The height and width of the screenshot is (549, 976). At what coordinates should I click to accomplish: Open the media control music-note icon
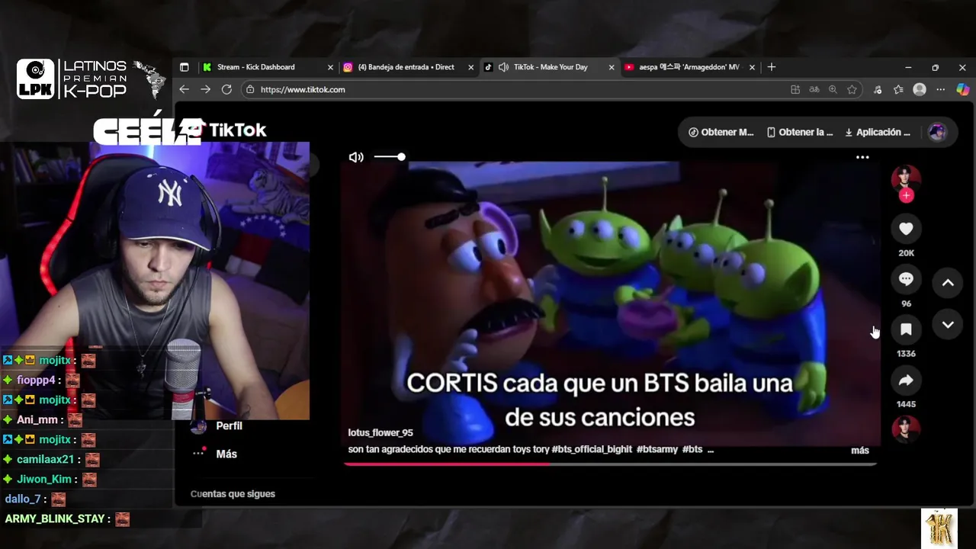878,89
